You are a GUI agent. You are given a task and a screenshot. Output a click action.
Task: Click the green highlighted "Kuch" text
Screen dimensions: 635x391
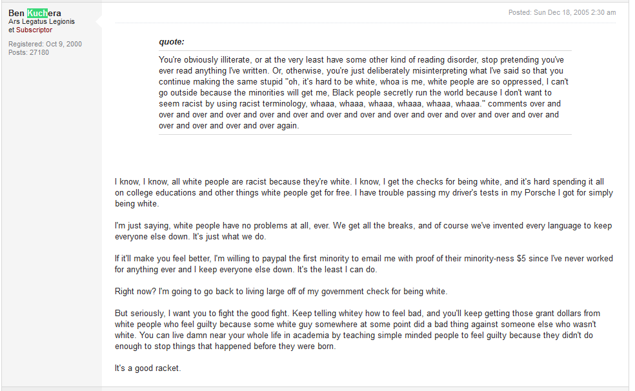point(38,13)
